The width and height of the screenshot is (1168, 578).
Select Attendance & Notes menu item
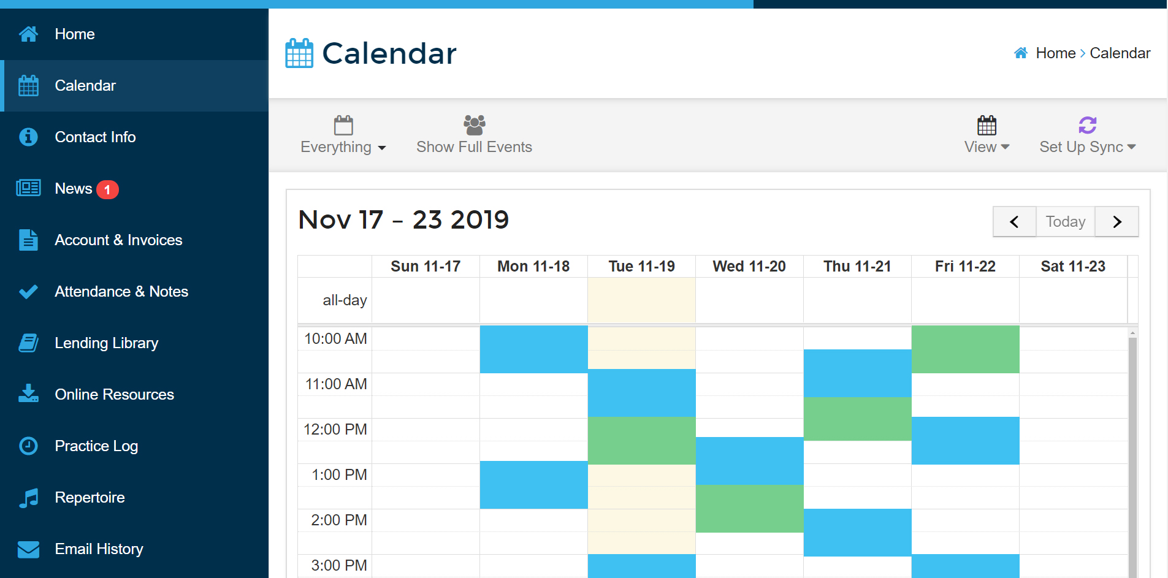(134, 292)
